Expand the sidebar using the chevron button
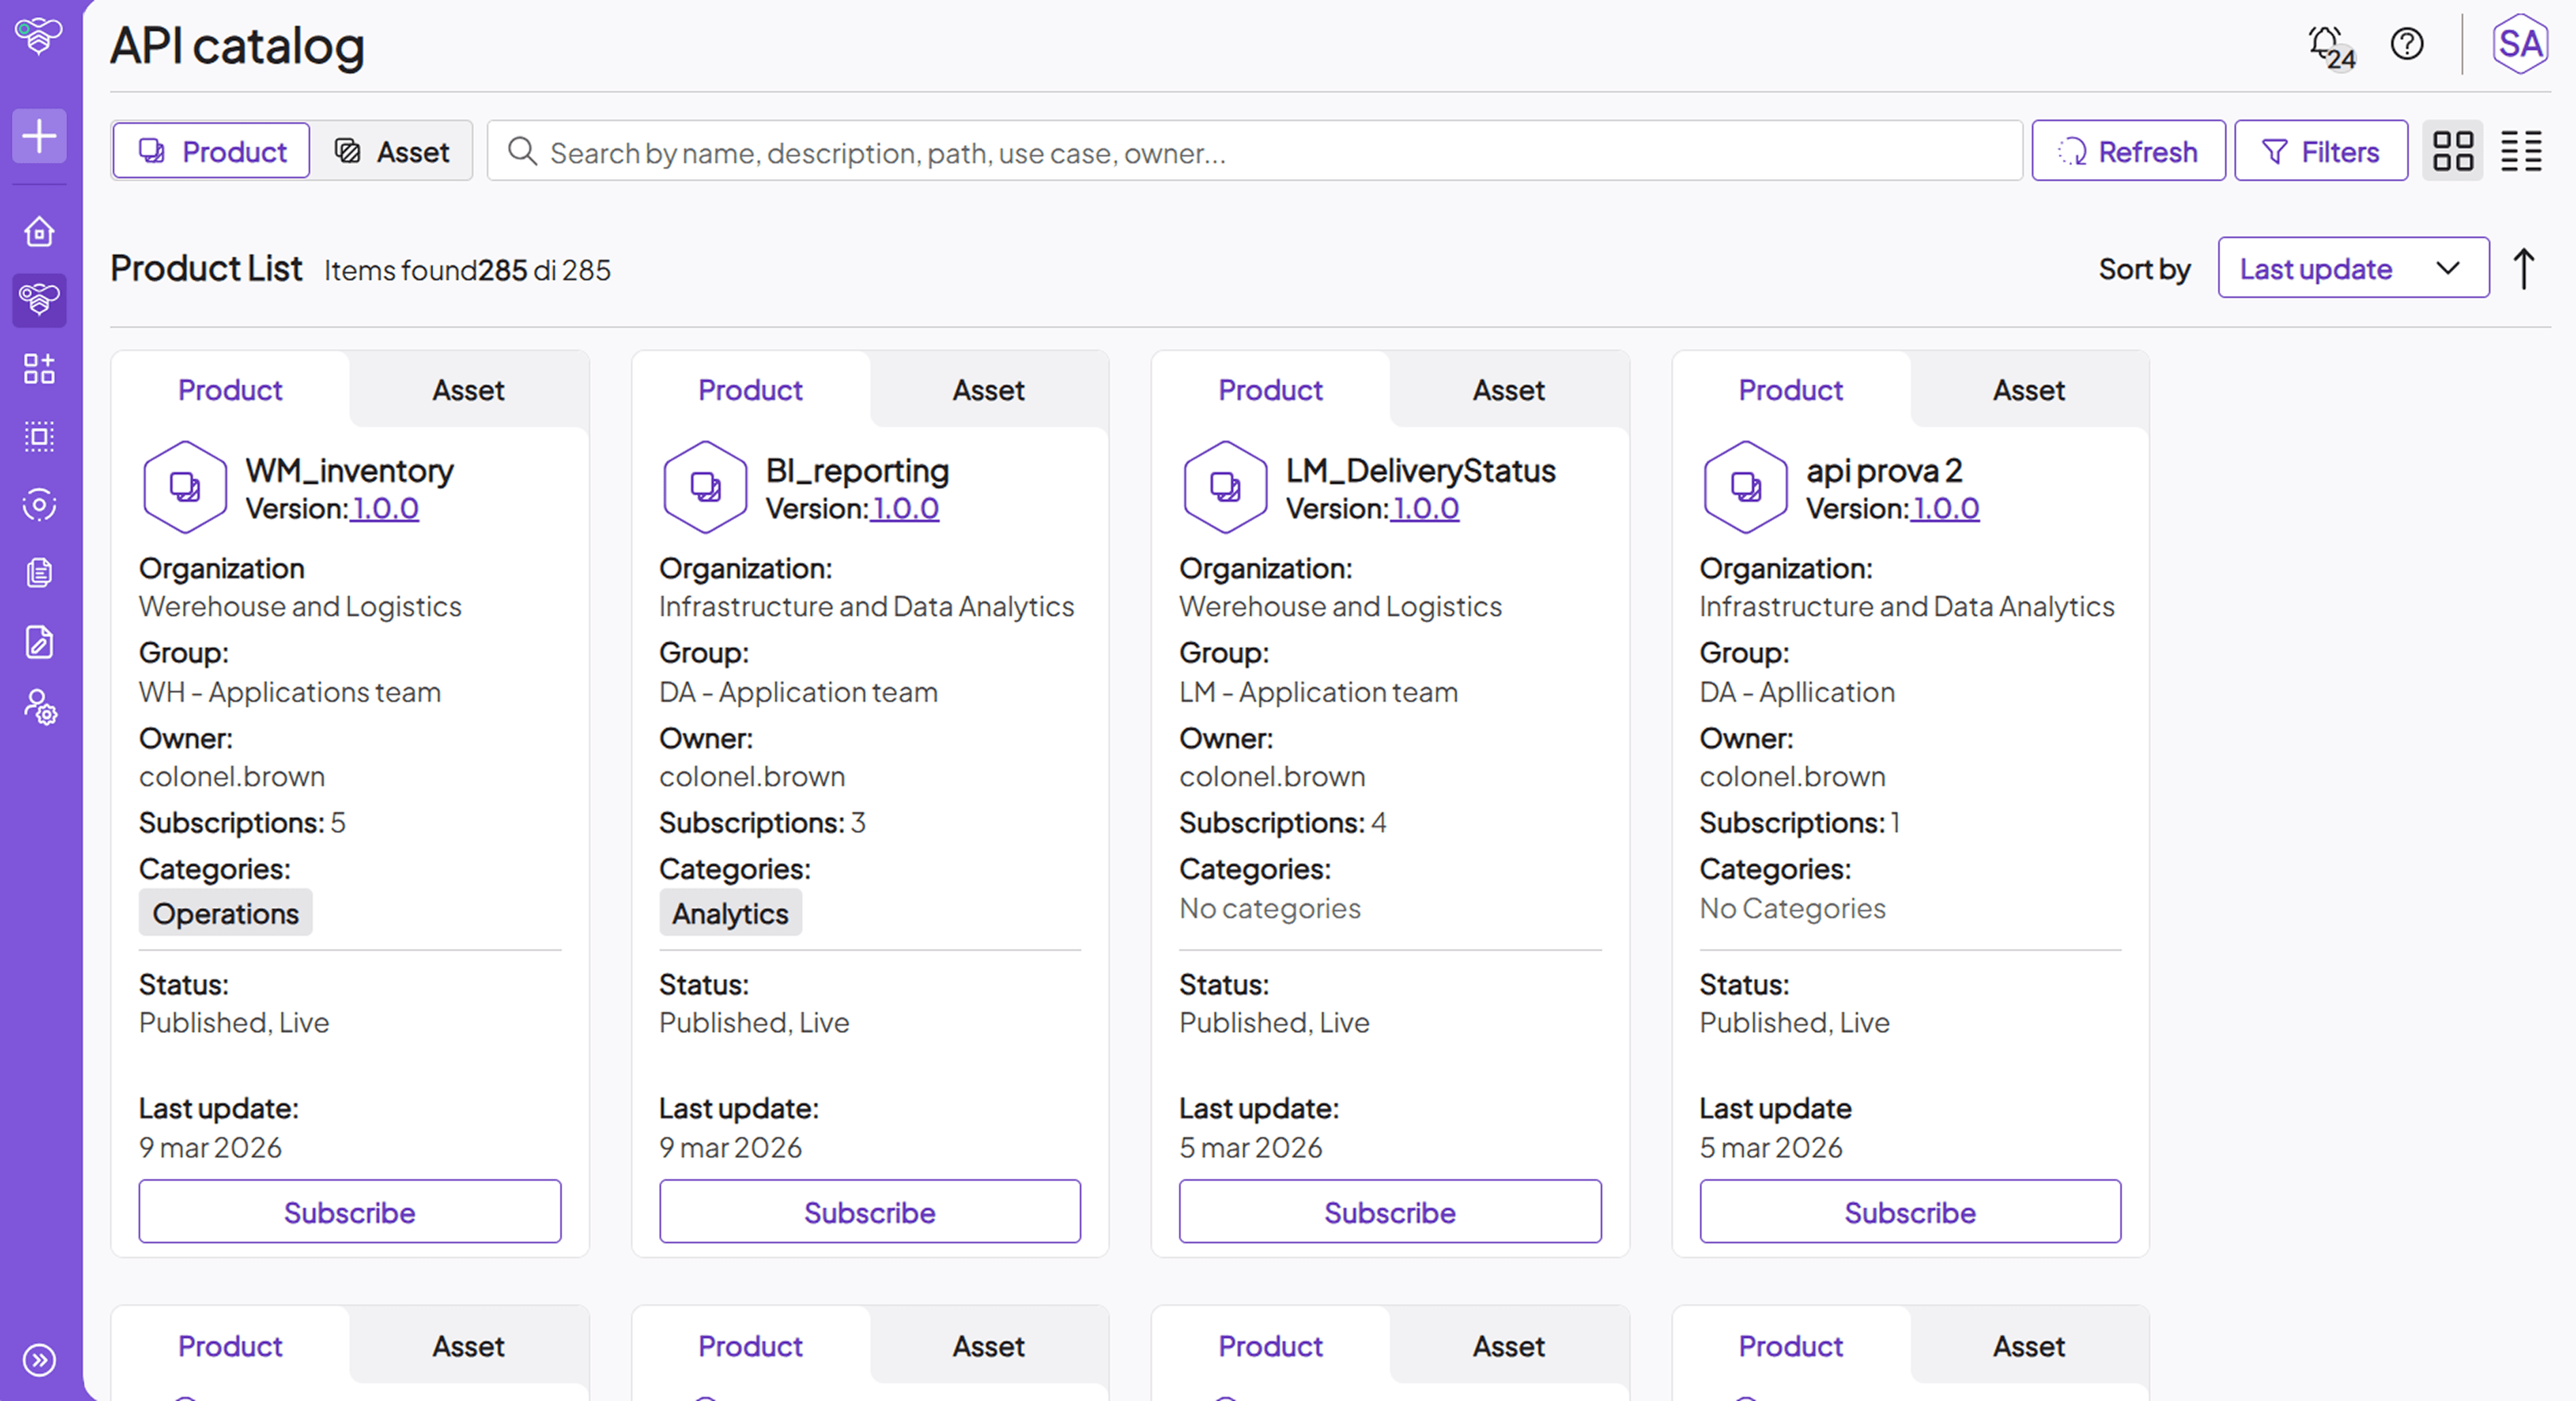 (39, 1359)
